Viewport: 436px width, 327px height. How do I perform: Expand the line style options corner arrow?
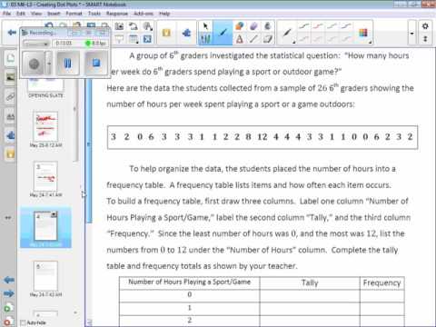(293, 43)
